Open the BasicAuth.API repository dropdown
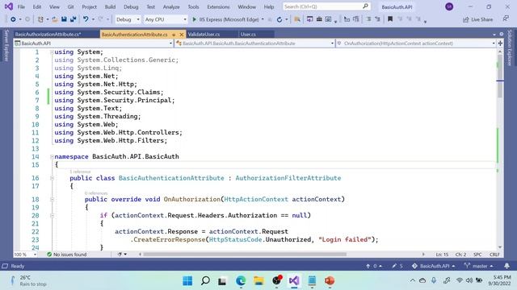 (x=433, y=266)
